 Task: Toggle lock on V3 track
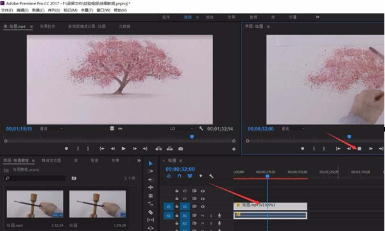[x=177, y=191]
